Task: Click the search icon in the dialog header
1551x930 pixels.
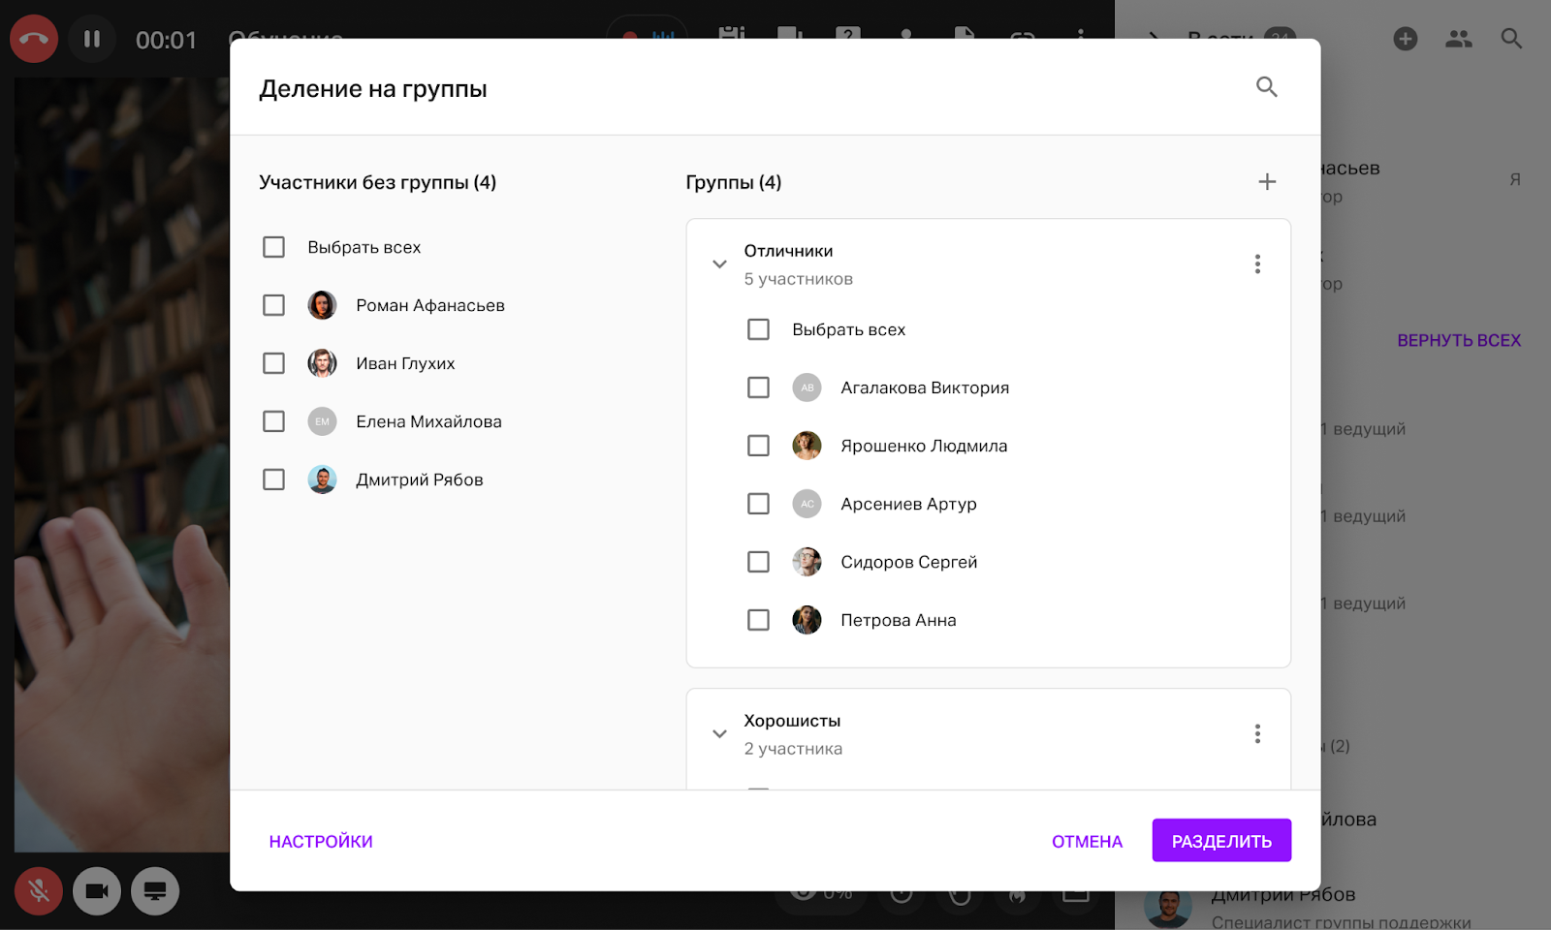Action: pos(1266,87)
